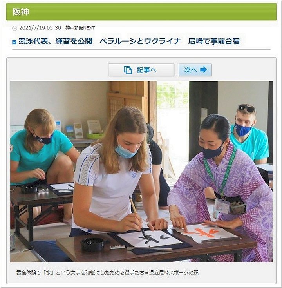Viewport: 282px width, 288px height.
Task: Click the sunglasses on the man's head
Action: 247,109
